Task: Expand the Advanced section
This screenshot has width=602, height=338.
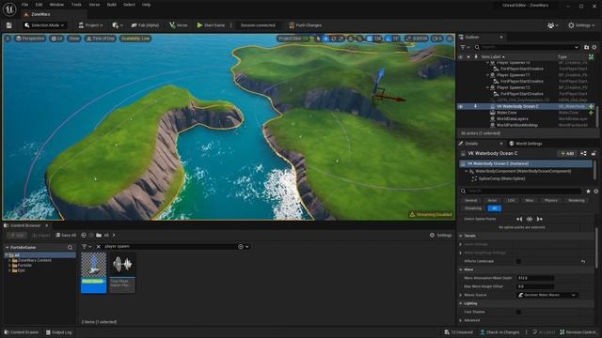Action: click(x=461, y=320)
